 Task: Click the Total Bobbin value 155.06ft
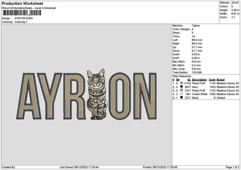click(x=197, y=73)
